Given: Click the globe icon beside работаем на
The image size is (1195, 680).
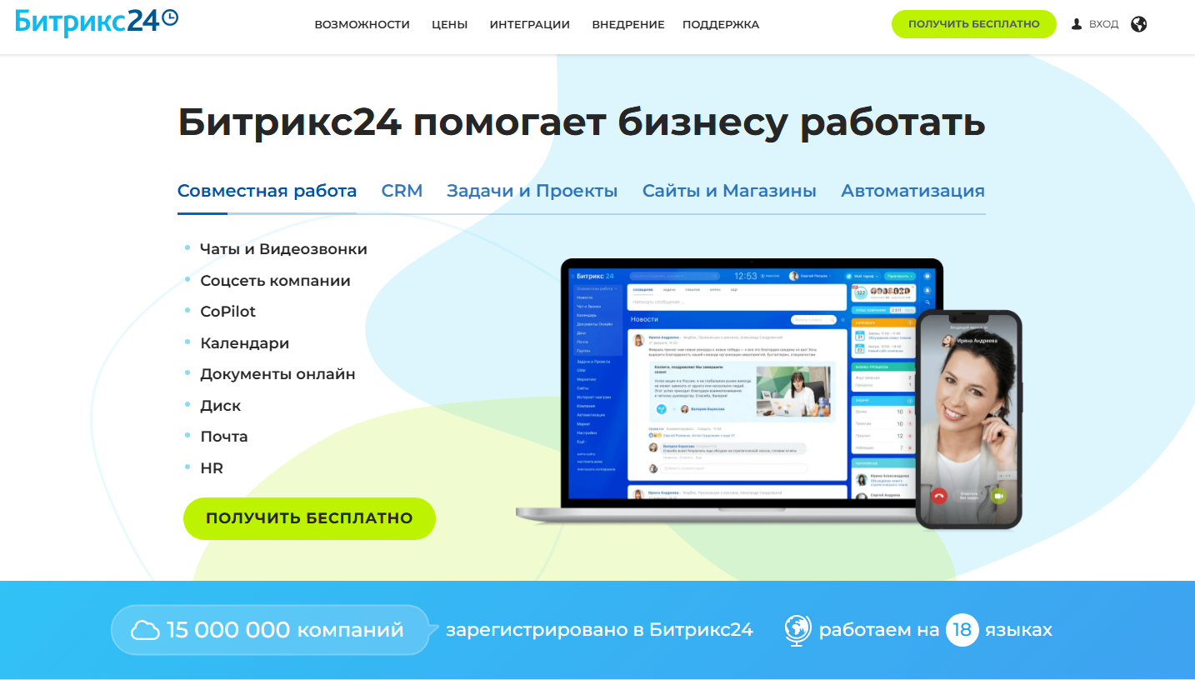Looking at the screenshot, I should pos(797,630).
